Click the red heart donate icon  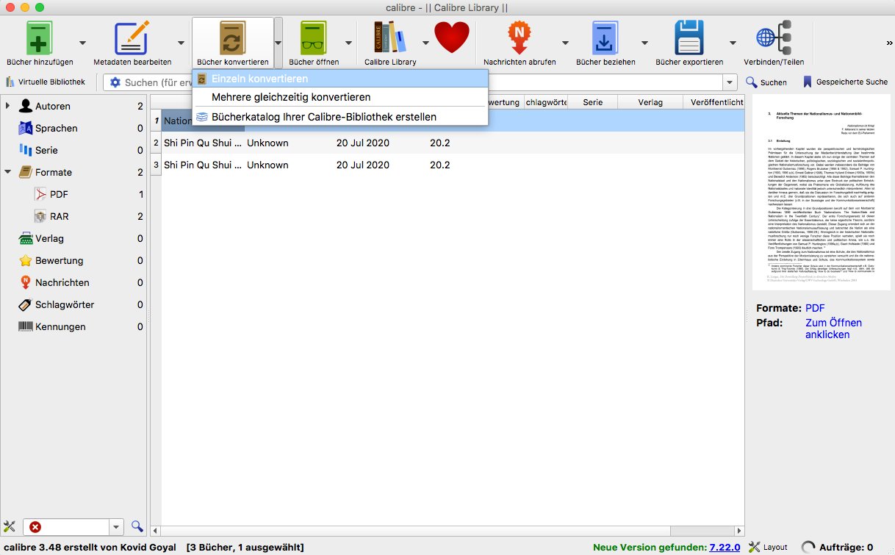(x=451, y=37)
